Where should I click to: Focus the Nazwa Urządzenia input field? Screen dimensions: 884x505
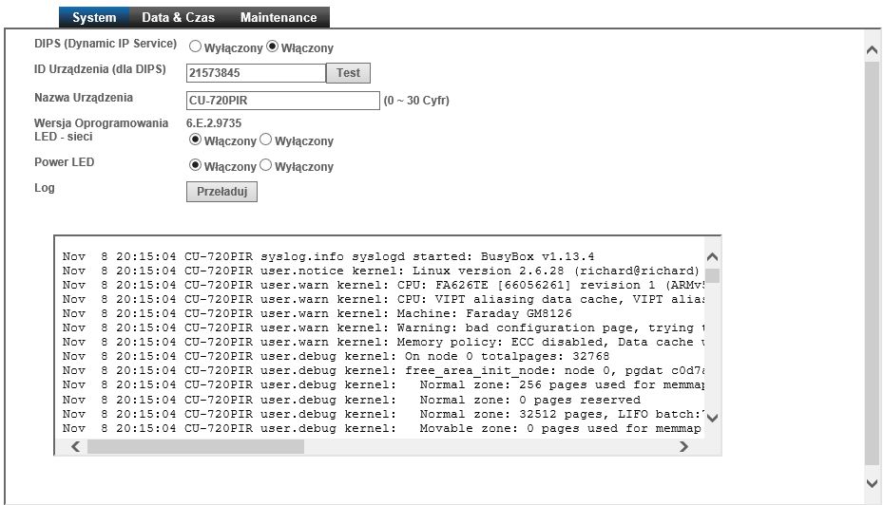[283, 101]
